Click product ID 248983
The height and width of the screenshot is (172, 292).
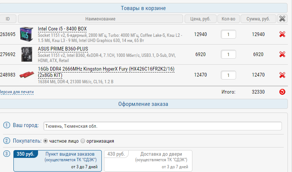pos(7,75)
